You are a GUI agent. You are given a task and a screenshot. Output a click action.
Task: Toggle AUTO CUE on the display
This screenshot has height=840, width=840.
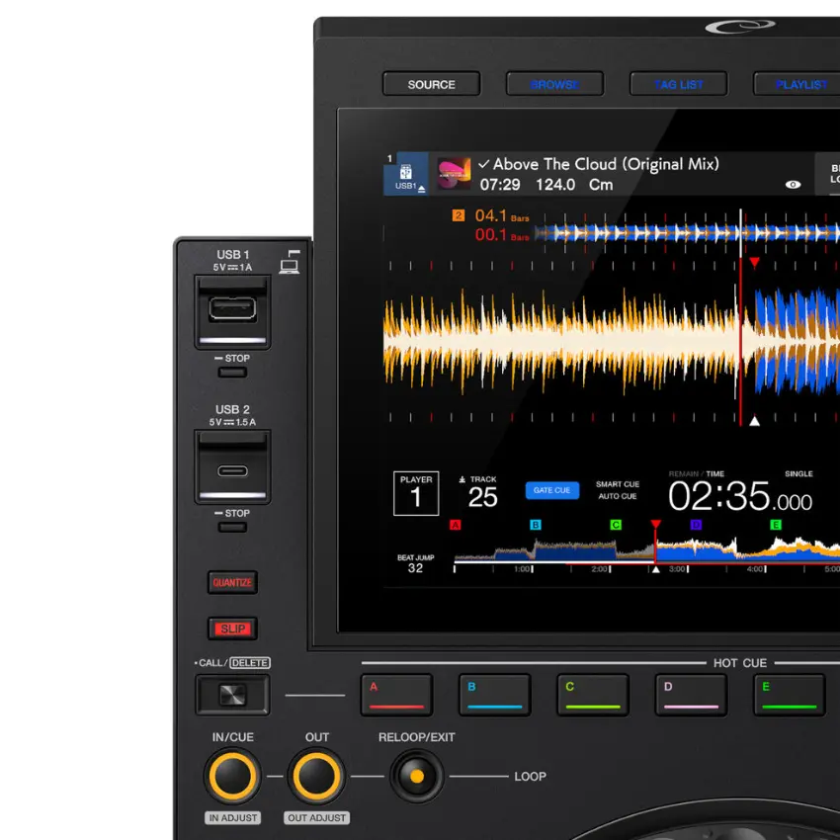click(617, 496)
